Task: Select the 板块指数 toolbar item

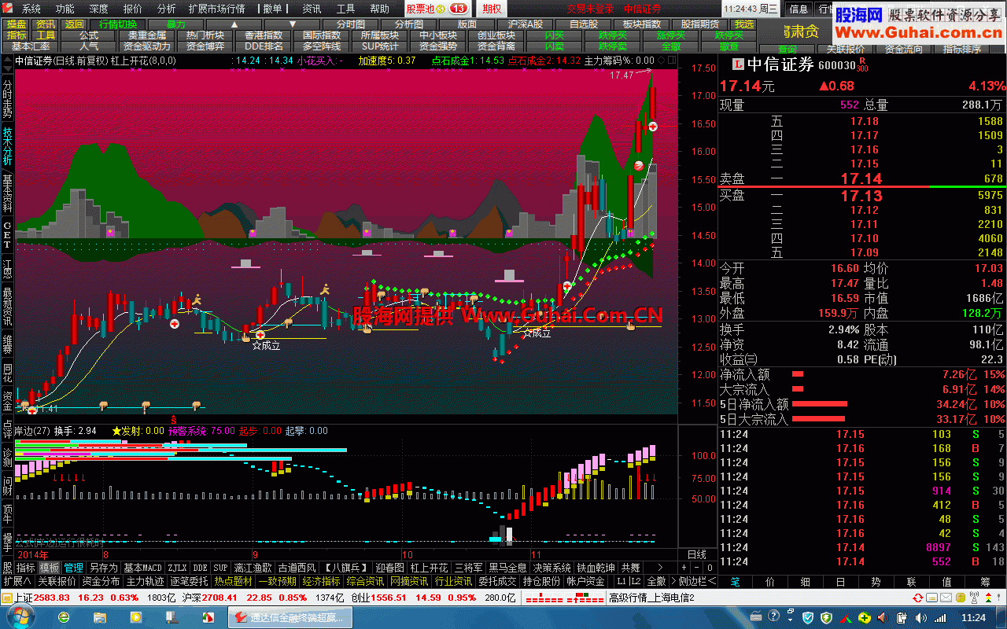Action: pyautogui.click(x=642, y=24)
